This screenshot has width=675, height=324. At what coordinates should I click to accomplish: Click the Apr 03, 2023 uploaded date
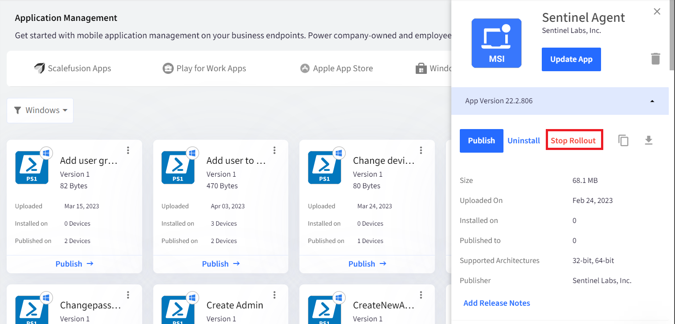point(228,206)
